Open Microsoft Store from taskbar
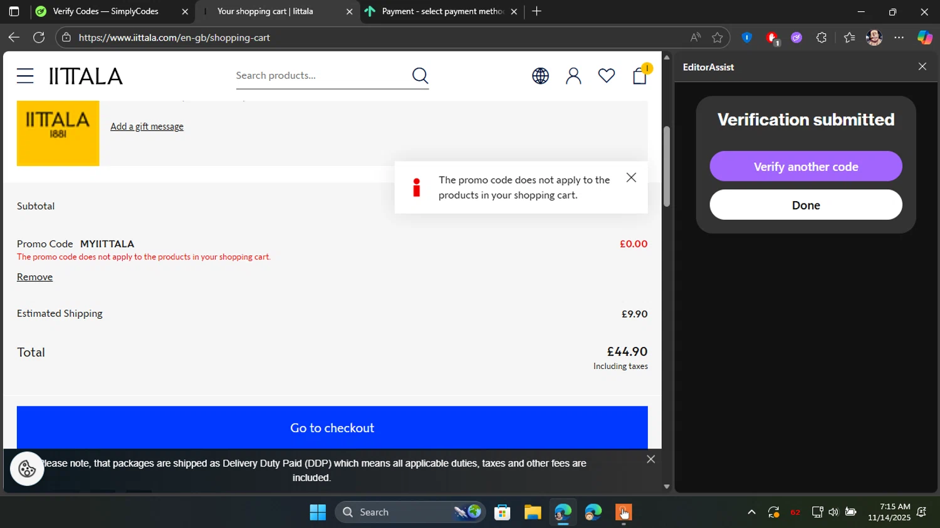Image resolution: width=940 pixels, height=528 pixels. pos(502,512)
